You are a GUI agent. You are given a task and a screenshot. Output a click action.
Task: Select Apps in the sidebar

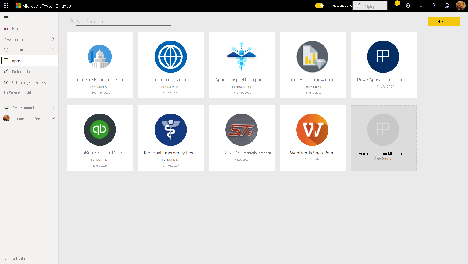click(29, 61)
